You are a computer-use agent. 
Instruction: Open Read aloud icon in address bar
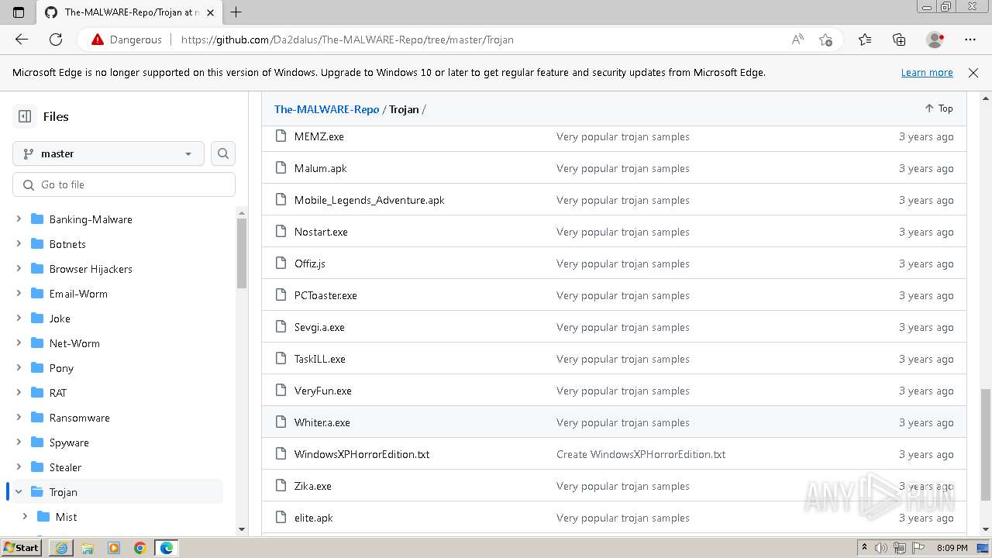click(x=797, y=40)
